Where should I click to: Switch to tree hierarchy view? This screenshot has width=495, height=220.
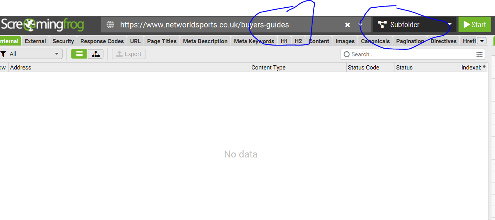tap(95, 54)
